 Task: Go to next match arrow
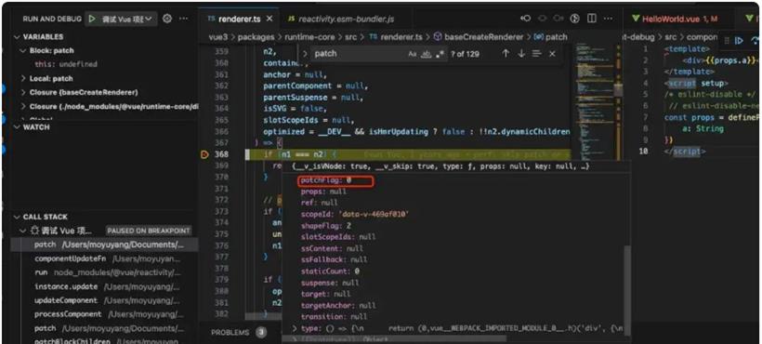pyautogui.click(x=521, y=53)
